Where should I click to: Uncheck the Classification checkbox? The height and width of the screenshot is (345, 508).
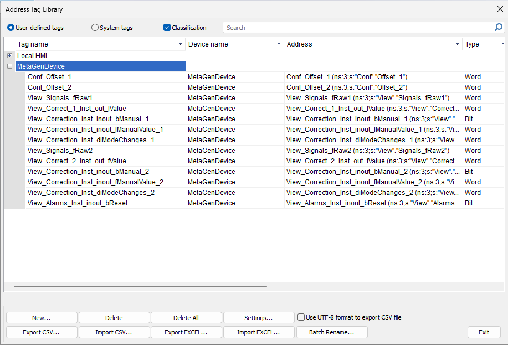[x=167, y=28]
